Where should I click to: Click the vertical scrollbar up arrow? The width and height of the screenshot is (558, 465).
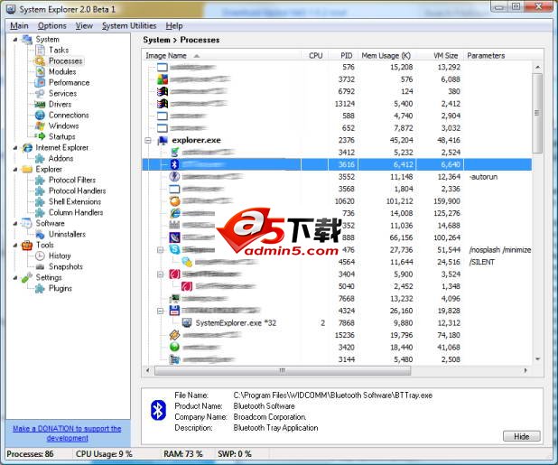coord(537,67)
